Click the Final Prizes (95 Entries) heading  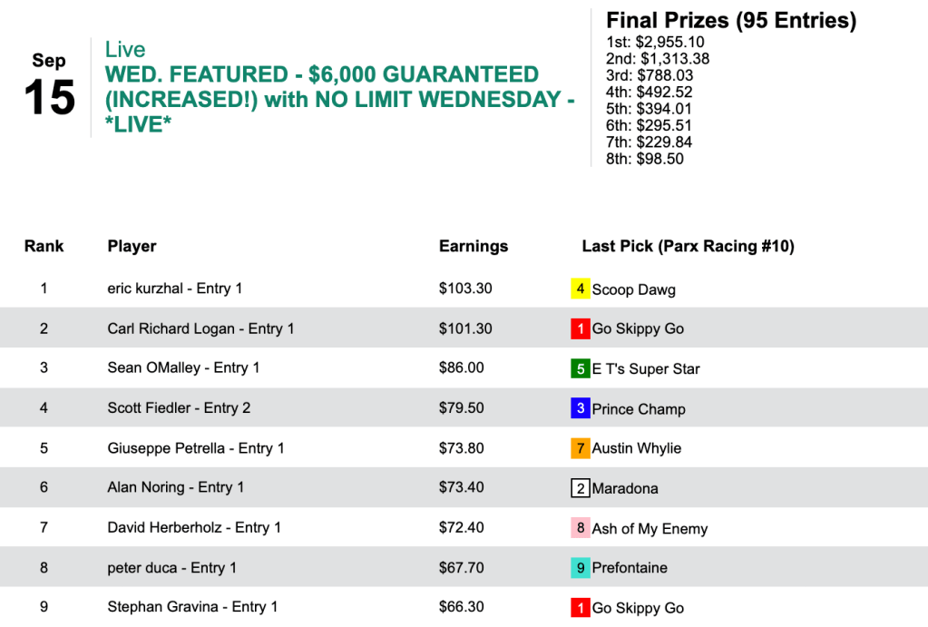731,20
